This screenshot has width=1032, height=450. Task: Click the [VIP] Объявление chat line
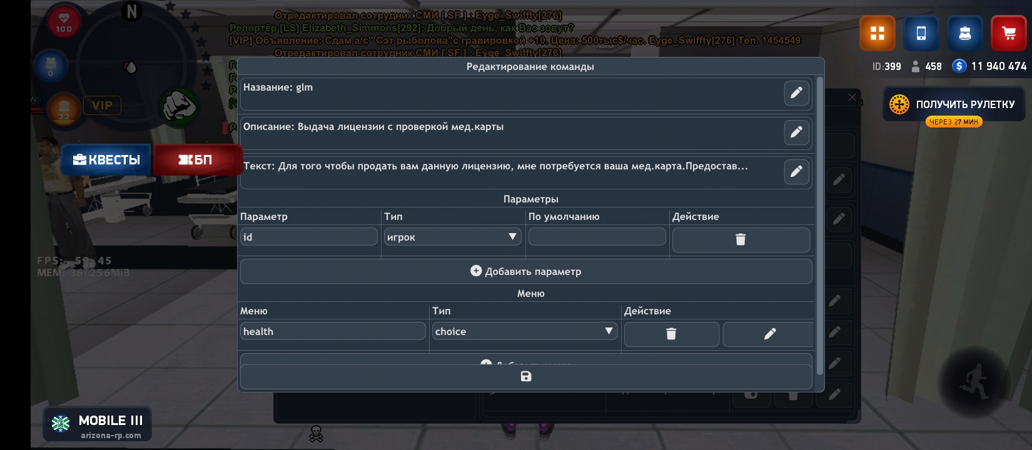(515, 41)
